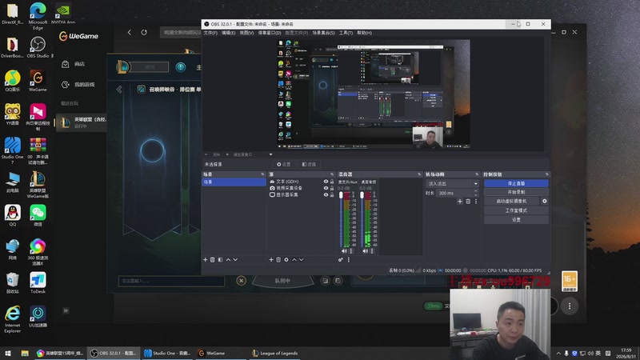Expand the 淡入淡出 transition dropdown

475,184
